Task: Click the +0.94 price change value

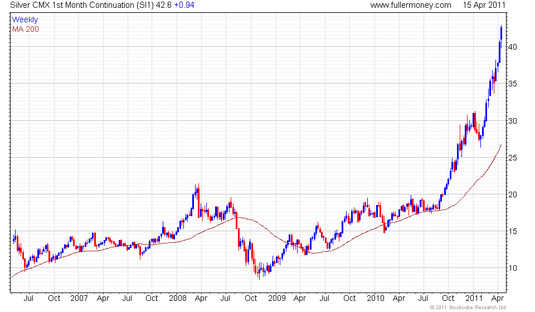Action: 183,5
